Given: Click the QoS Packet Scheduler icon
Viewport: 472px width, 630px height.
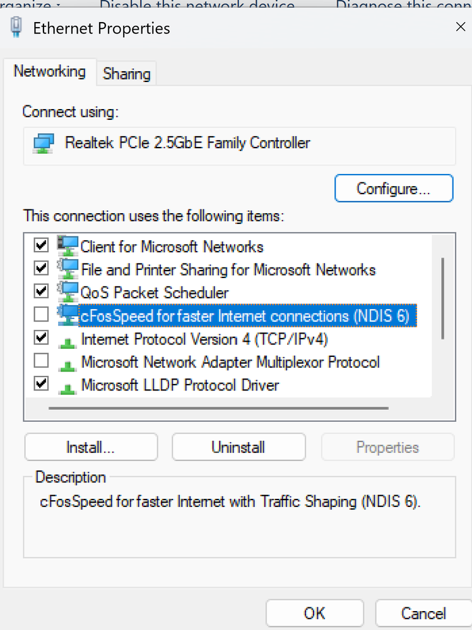Looking at the screenshot, I should 67,292.
